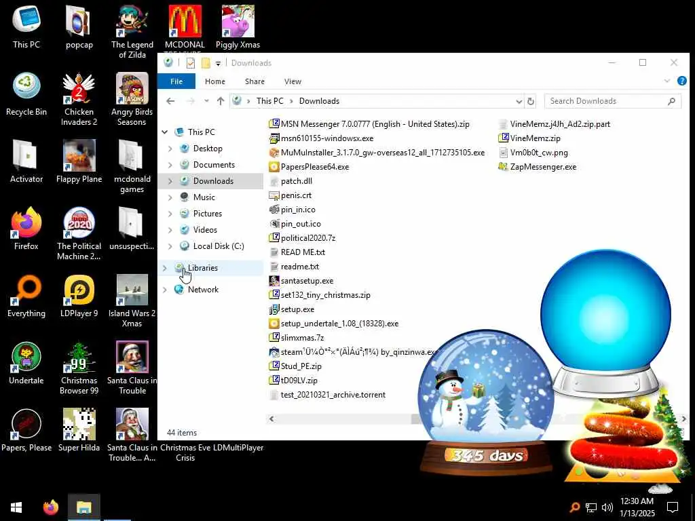Expand the Libraries tree node
The width and height of the screenshot is (695, 521).
[x=165, y=268]
